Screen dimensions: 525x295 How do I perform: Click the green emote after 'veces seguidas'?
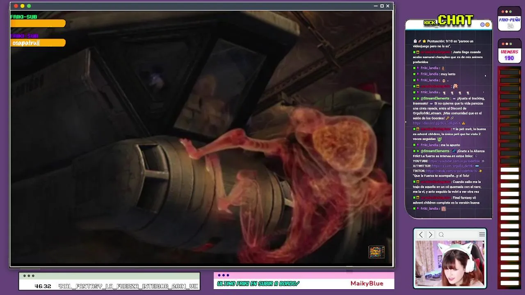pos(439,139)
